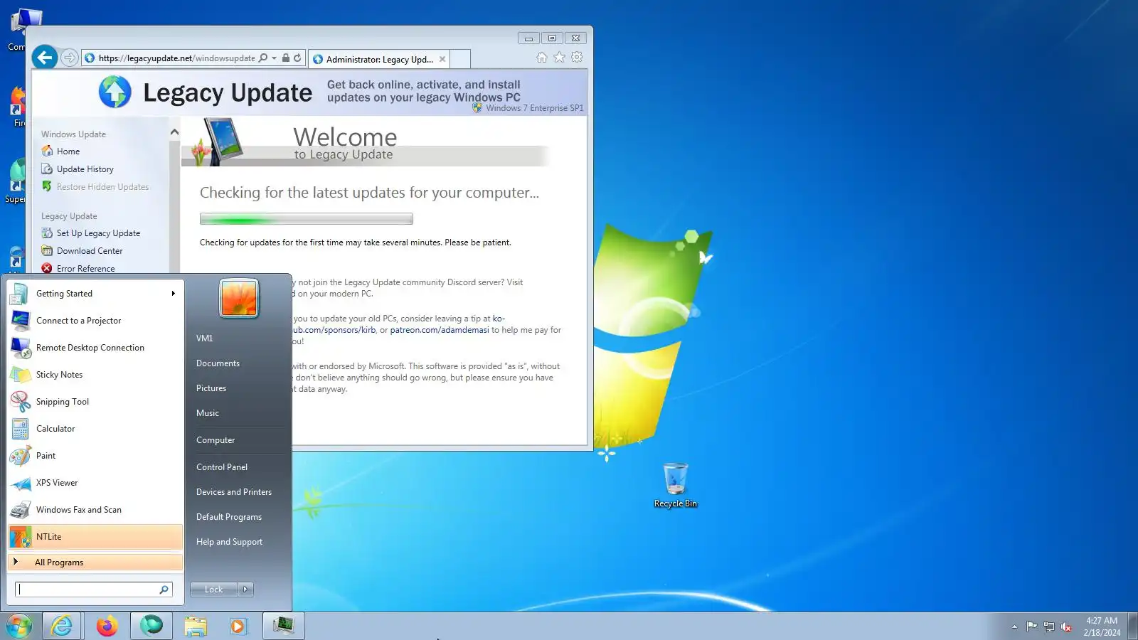This screenshot has width=1138, height=640.
Task: Click the Legacy Update globe logo
Action: (x=115, y=92)
